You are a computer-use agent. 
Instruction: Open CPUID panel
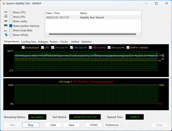pos(94,125)
